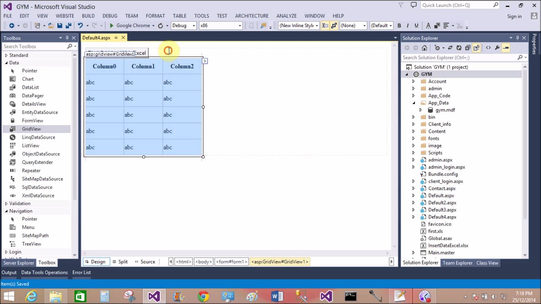Click the <body> tag breadcrumb
The height and width of the screenshot is (304, 541).
point(203,262)
